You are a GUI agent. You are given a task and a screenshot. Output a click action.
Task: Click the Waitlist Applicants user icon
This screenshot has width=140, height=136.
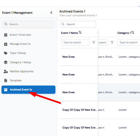tap(6, 71)
